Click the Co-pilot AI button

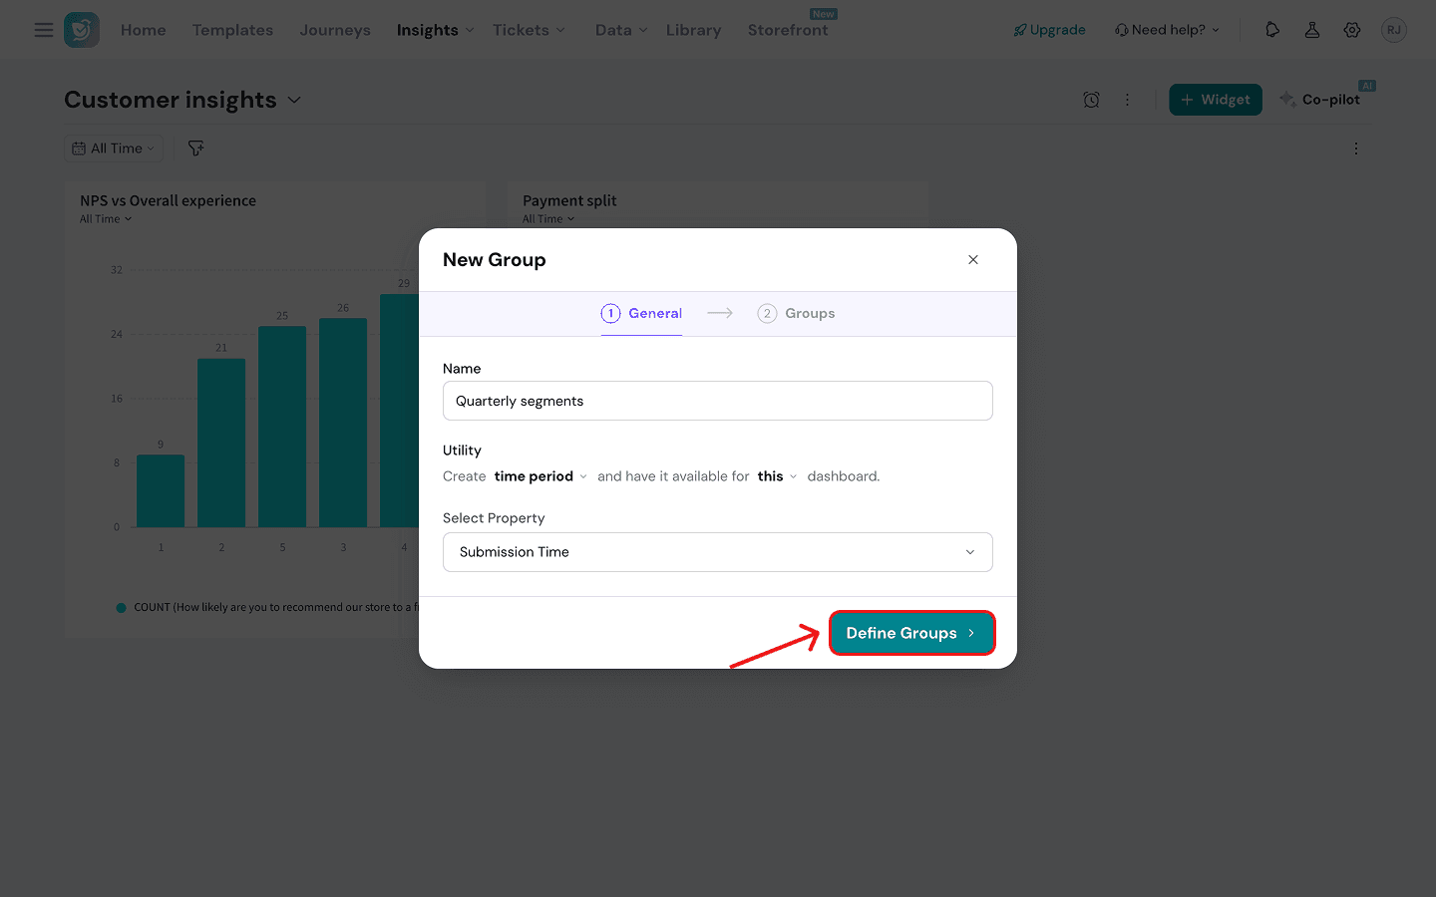[1320, 100]
